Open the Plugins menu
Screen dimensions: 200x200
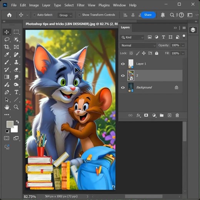(104, 5)
